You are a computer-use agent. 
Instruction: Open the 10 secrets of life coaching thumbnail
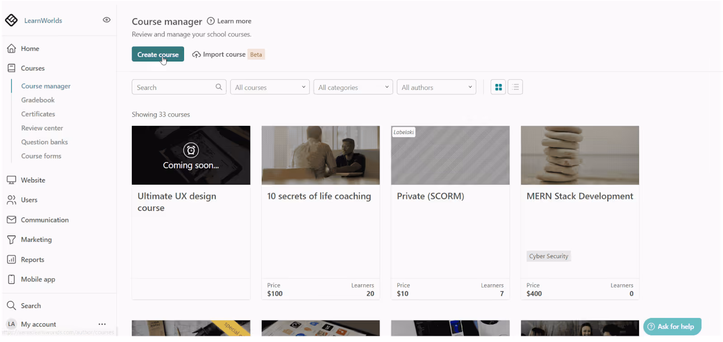320,155
